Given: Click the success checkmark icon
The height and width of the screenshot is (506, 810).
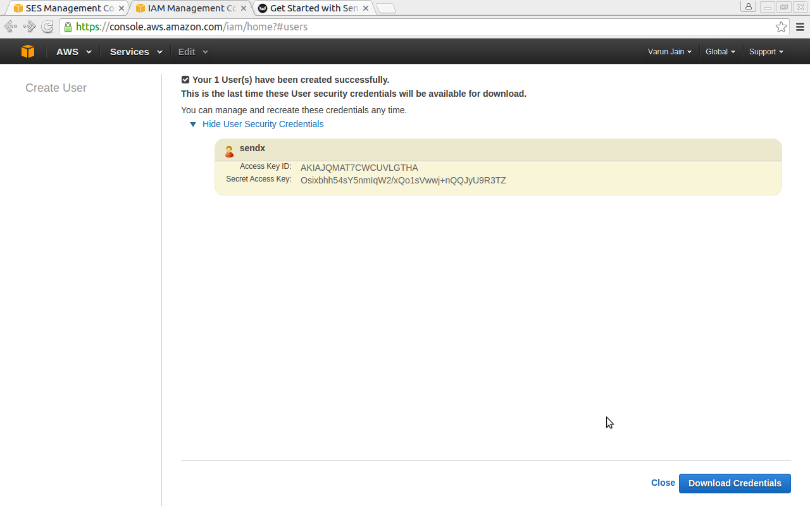Looking at the screenshot, I should point(185,80).
